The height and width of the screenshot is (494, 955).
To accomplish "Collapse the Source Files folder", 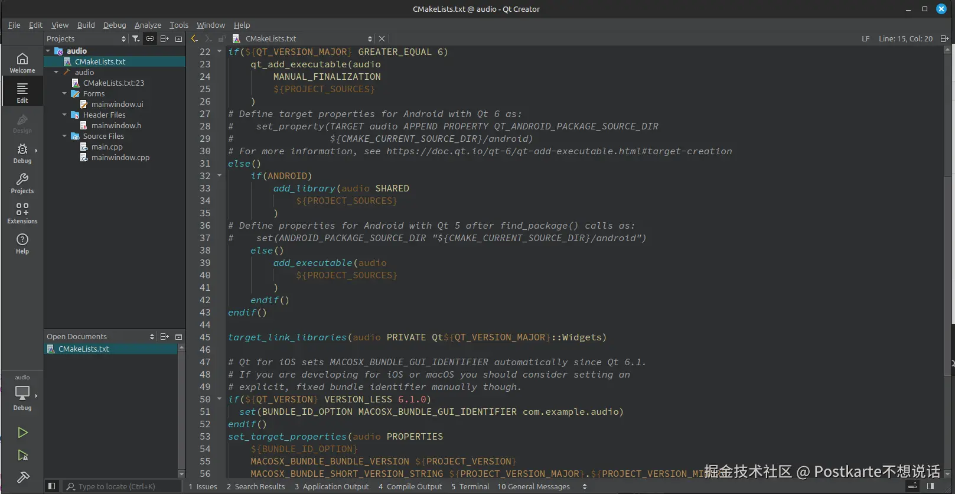I will tap(64, 136).
